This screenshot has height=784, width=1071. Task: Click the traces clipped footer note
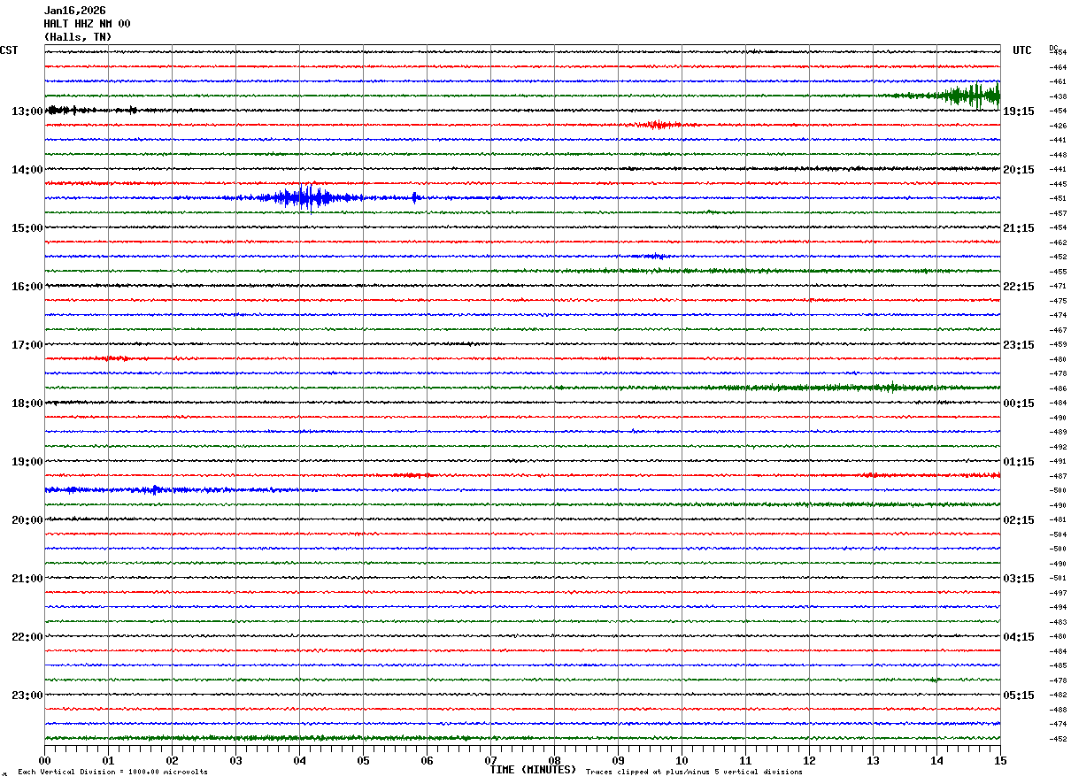[694, 772]
